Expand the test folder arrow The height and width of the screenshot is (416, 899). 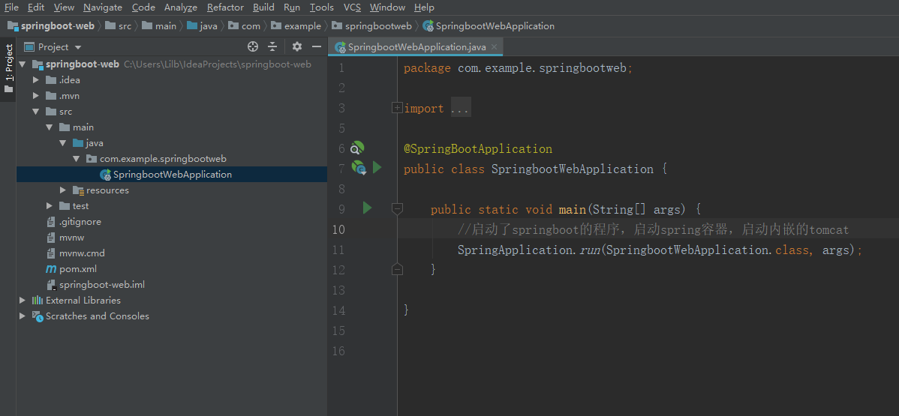(50, 205)
